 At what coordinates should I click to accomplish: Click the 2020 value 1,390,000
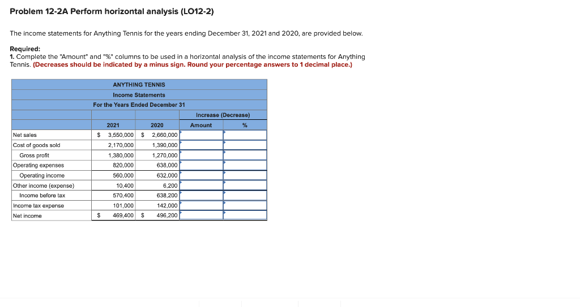pos(165,145)
